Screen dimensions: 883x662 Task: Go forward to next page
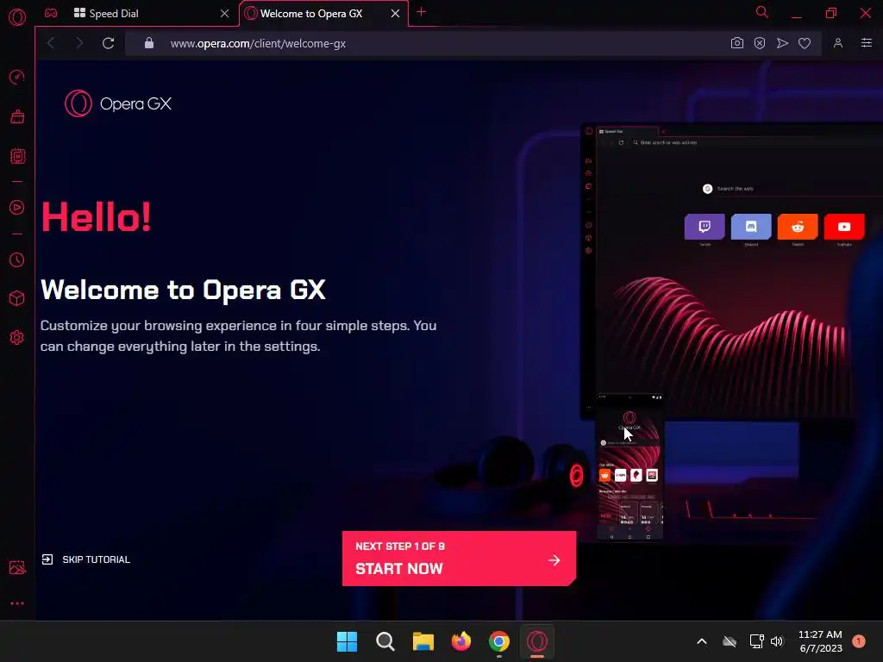pyautogui.click(x=79, y=43)
